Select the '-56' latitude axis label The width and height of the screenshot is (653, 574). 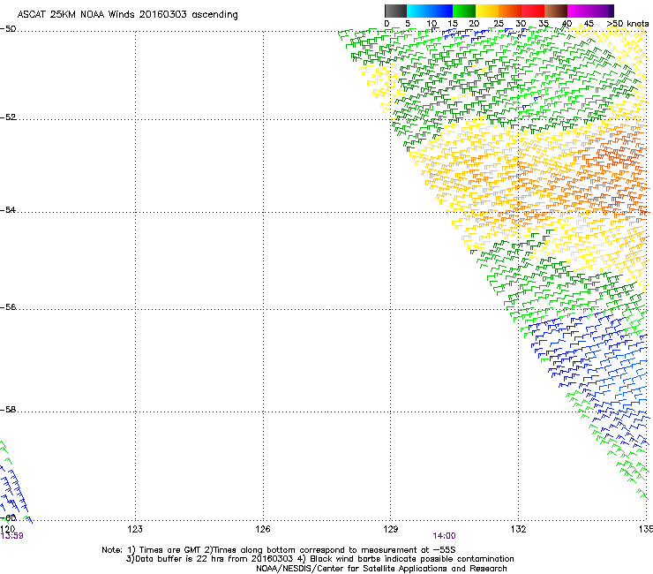coord(8,306)
